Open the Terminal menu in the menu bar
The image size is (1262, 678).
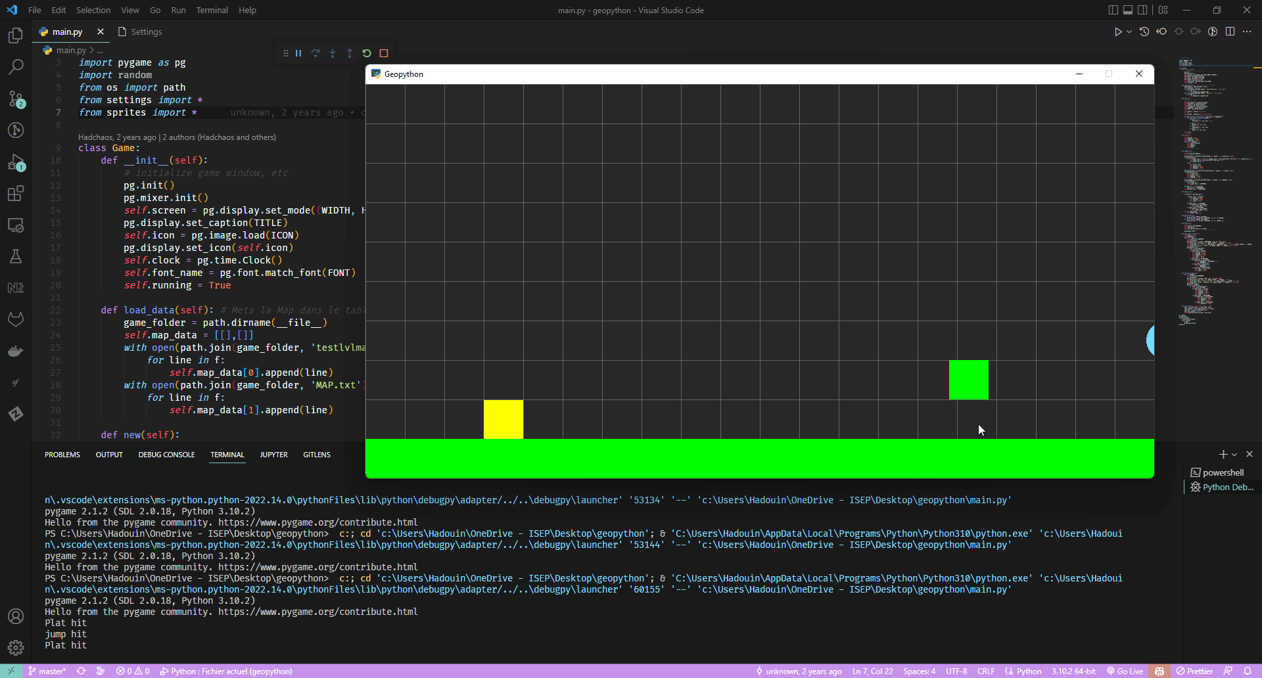[212, 10]
